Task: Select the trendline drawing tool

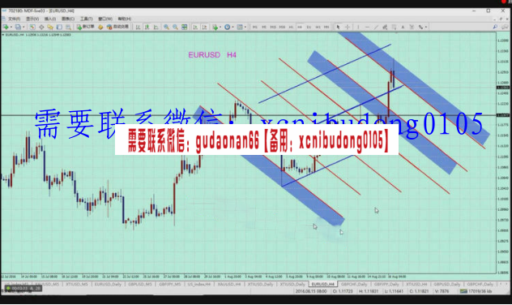Action: click(376, 27)
